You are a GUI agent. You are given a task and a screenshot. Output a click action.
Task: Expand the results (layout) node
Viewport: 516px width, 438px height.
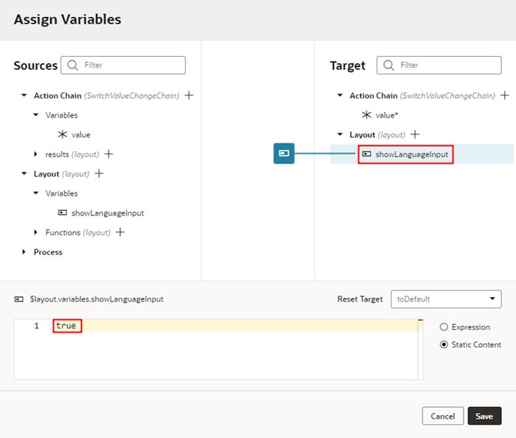point(36,154)
